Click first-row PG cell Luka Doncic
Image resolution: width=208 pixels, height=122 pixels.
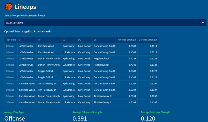tap(84, 46)
